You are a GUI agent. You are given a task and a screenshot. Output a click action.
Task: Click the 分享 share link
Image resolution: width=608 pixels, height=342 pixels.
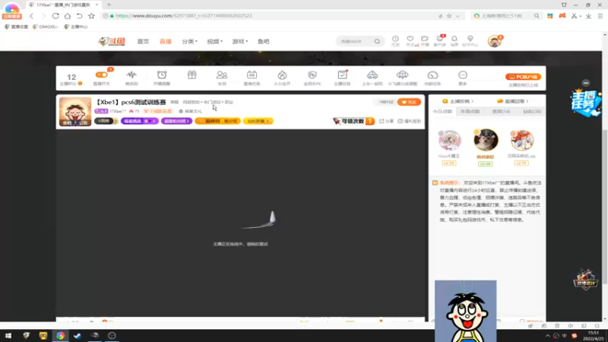coord(387,121)
